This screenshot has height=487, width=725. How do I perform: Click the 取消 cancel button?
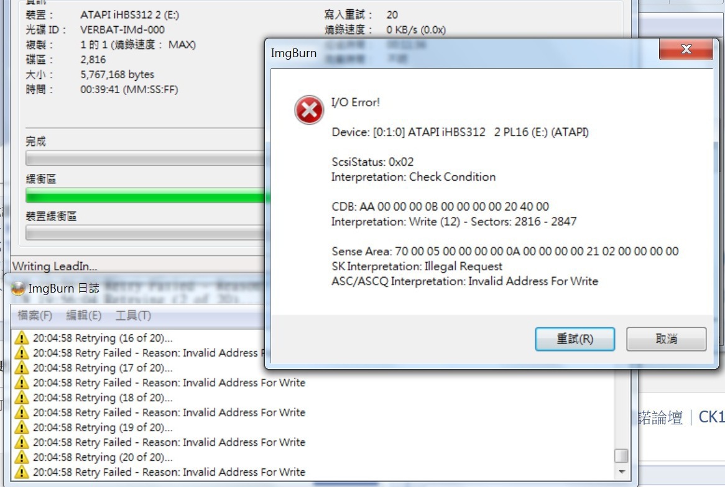click(x=667, y=339)
